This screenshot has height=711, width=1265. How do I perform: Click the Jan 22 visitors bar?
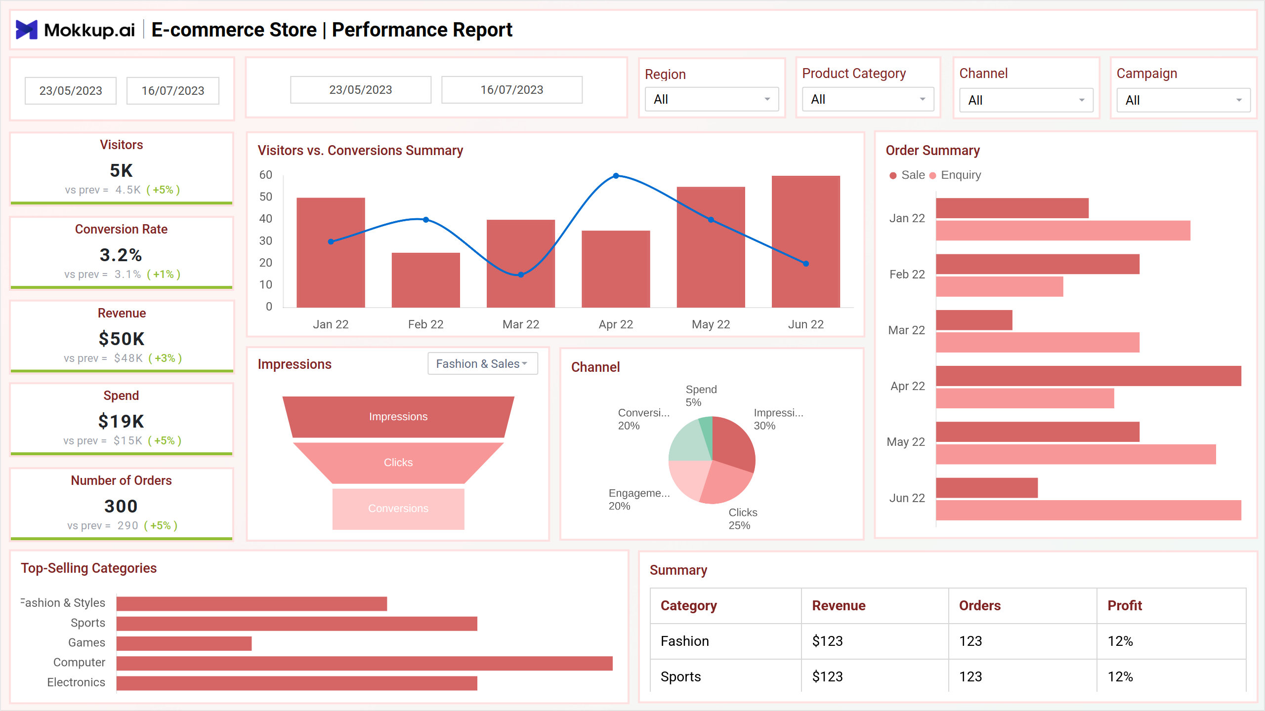331,252
